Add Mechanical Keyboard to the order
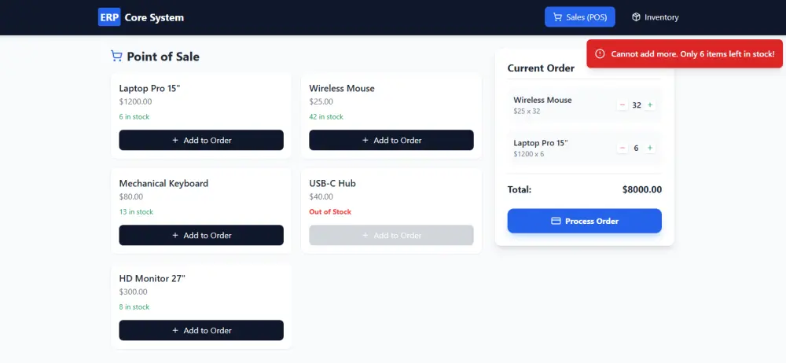 point(201,235)
